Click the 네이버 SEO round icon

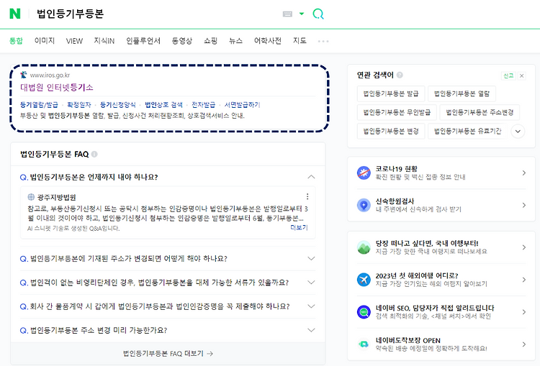pyautogui.click(x=364, y=312)
